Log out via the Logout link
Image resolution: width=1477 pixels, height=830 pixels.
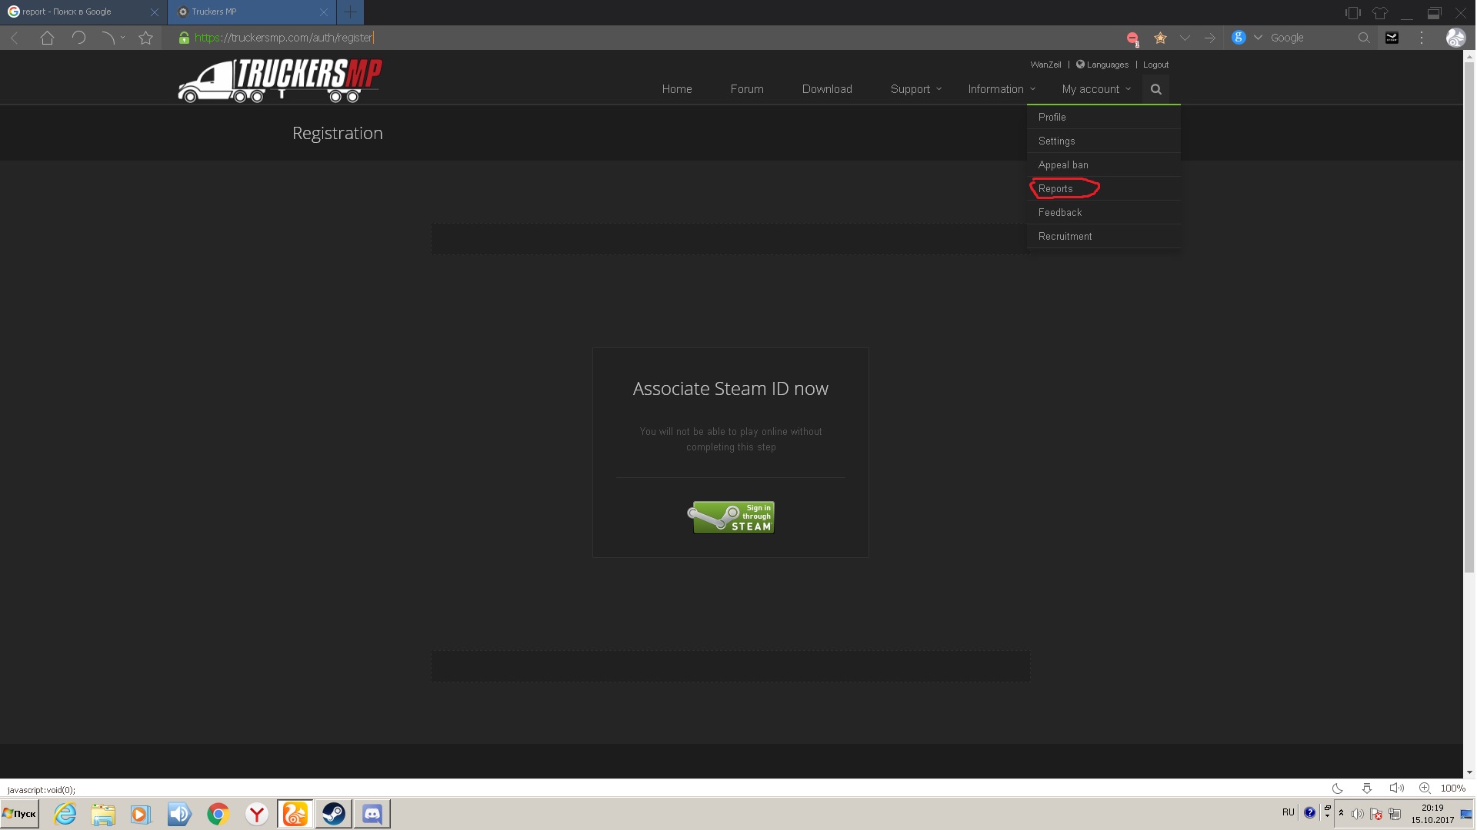(x=1155, y=65)
